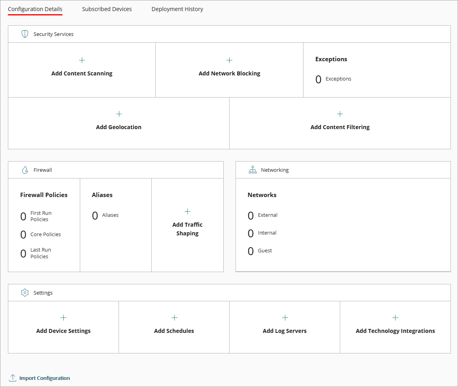This screenshot has width=458, height=387.
Task: Click Add Log Servers
Action: 285,331
